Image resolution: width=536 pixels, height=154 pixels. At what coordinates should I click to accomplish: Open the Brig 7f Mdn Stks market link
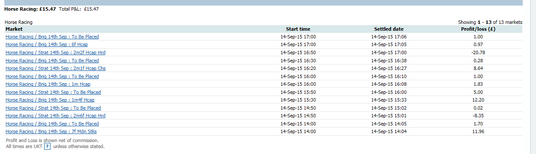click(51, 131)
